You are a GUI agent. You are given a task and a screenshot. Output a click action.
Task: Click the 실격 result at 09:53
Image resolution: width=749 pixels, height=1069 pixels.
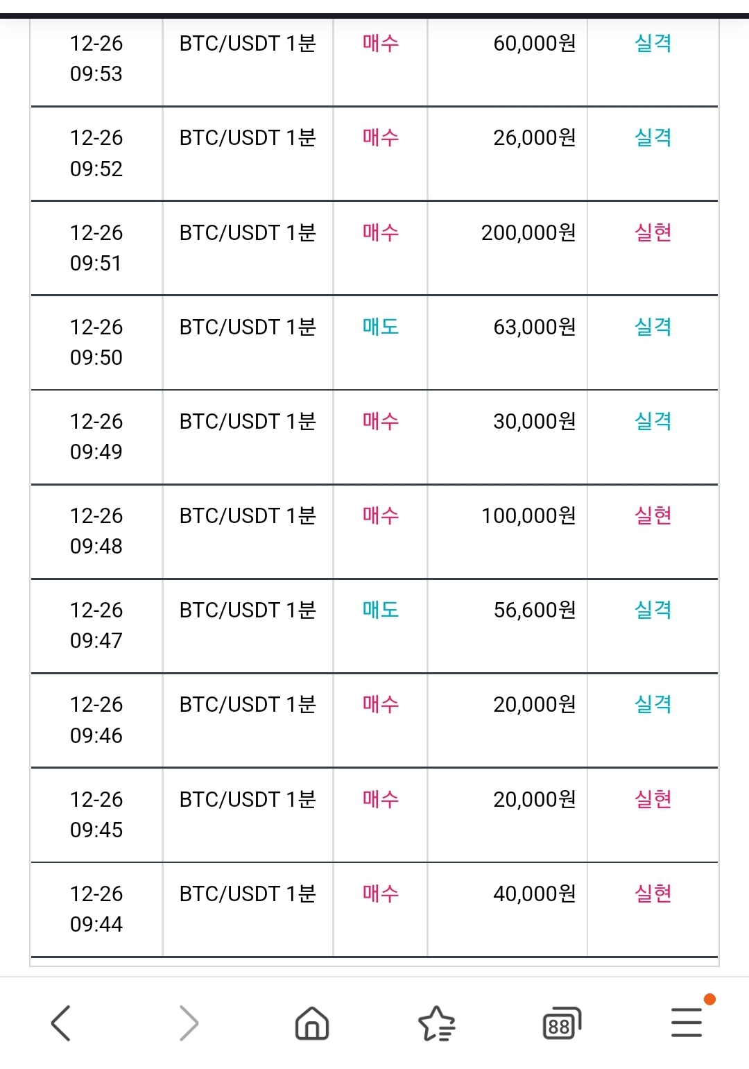point(653,43)
